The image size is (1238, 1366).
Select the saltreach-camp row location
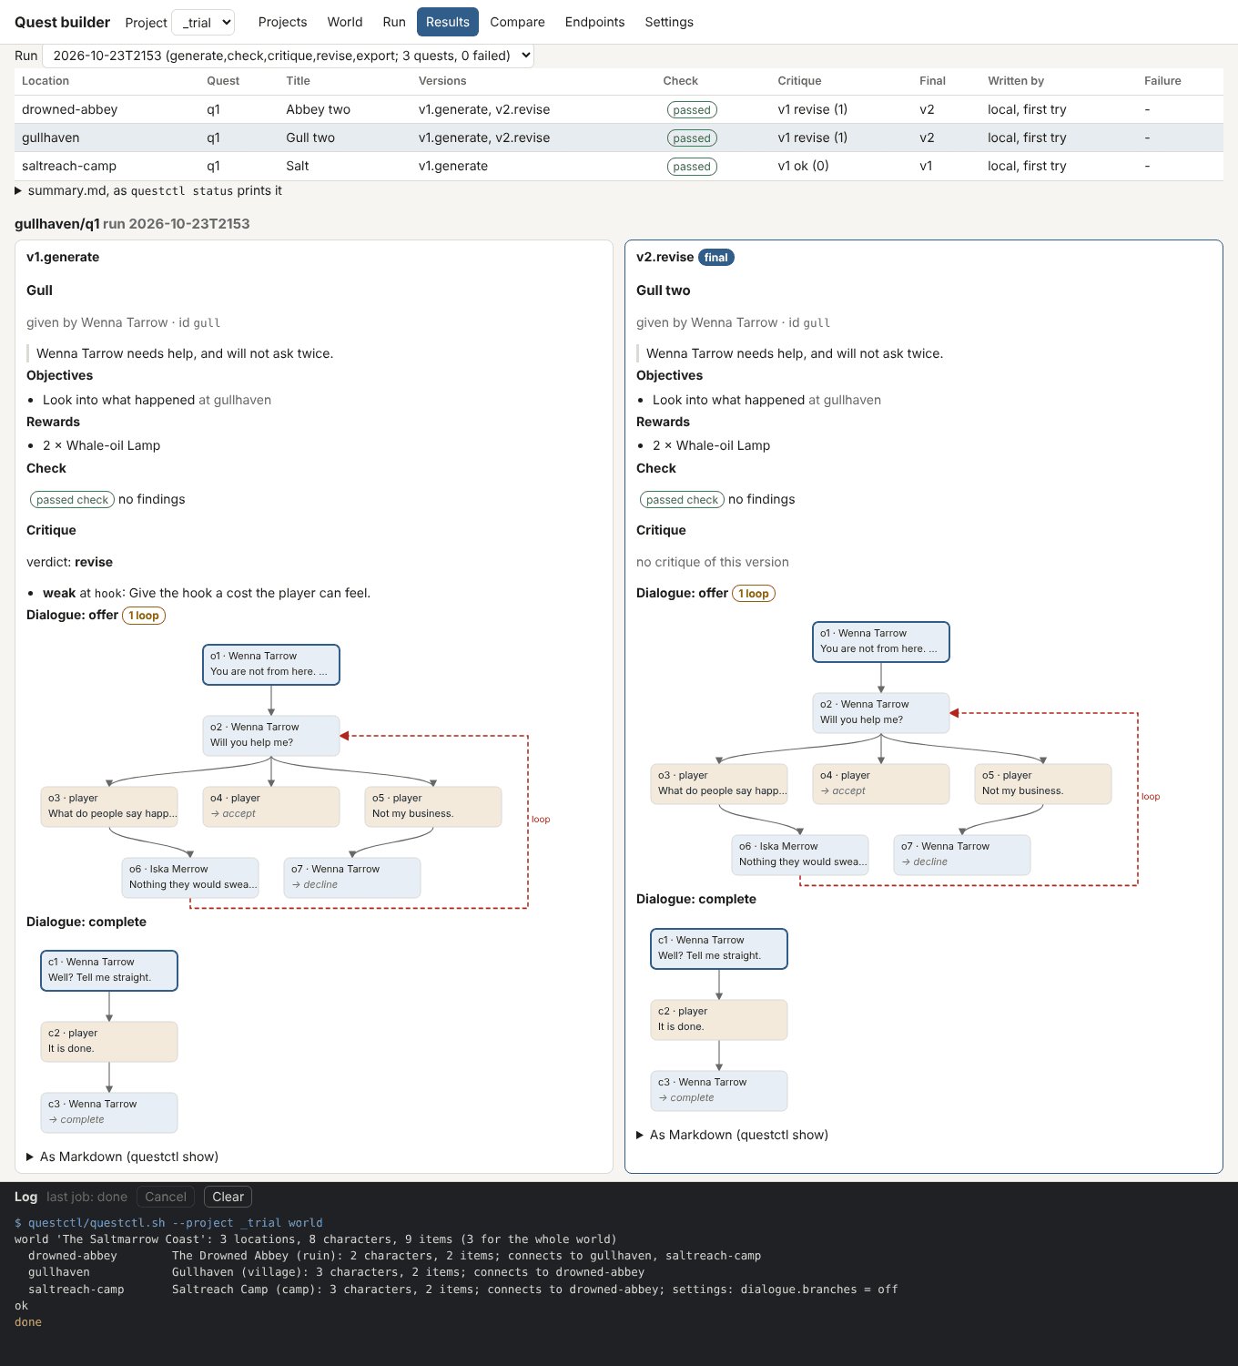pyautogui.click(x=69, y=166)
